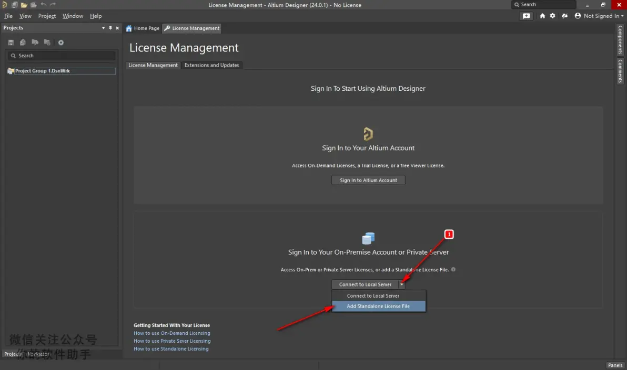Open the File menu
The image size is (627, 370).
8,16
